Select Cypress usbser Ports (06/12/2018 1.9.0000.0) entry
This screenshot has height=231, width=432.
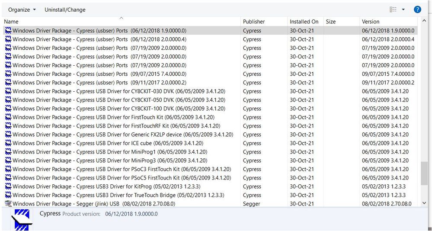tap(210, 31)
